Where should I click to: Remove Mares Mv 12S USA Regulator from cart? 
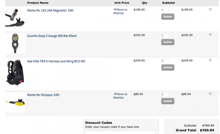pyautogui.click(x=210, y=9)
